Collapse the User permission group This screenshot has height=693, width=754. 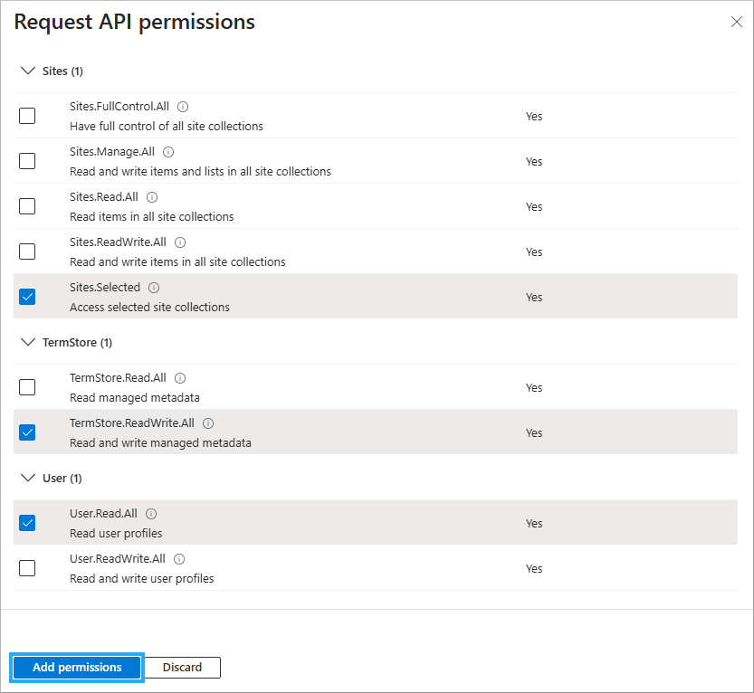27,478
